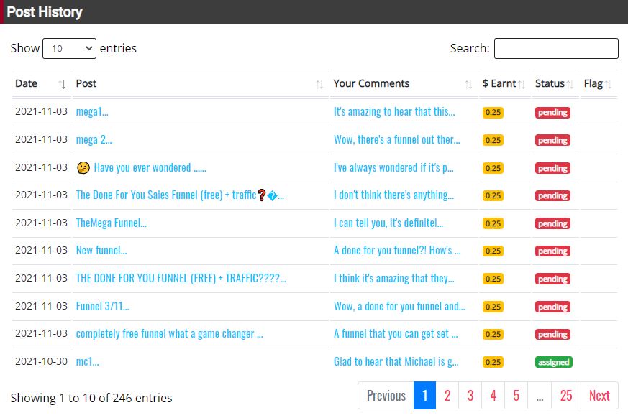Image resolution: width=628 pixels, height=418 pixels.
Task: Click the green assigned status badge
Action: tap(553, 362)
